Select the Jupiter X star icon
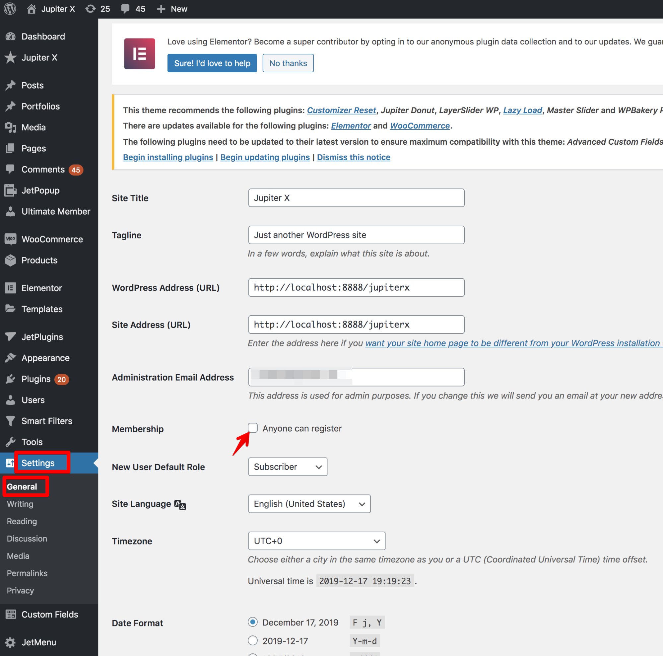Viewport: 663px width, 656px height. coord(11,58)
